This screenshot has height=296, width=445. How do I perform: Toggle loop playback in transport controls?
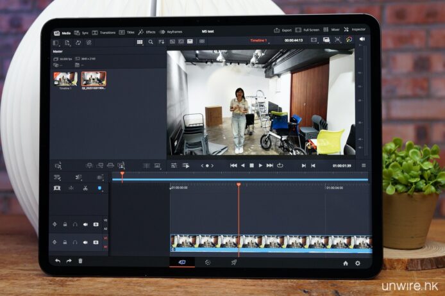coord(280,165)
